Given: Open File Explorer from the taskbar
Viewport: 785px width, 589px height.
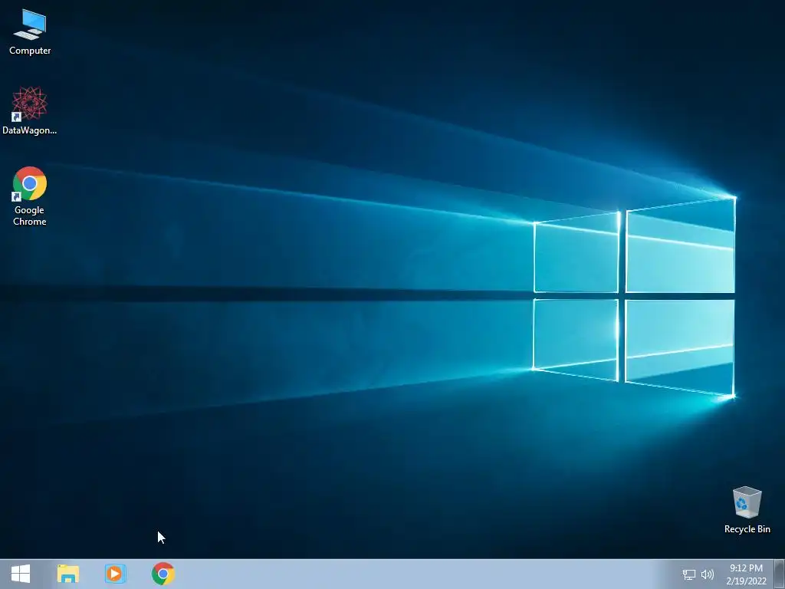Looking at the screenshot, I should [68, 574].
